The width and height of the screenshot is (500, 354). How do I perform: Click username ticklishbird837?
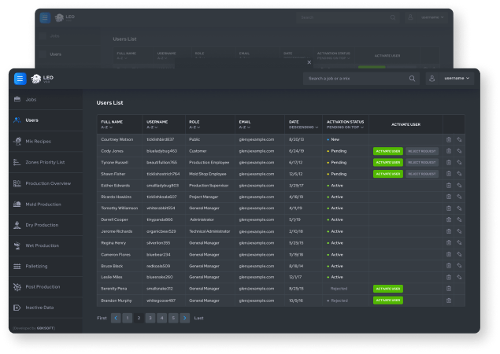pyautogui.click(x=160, y=139)
